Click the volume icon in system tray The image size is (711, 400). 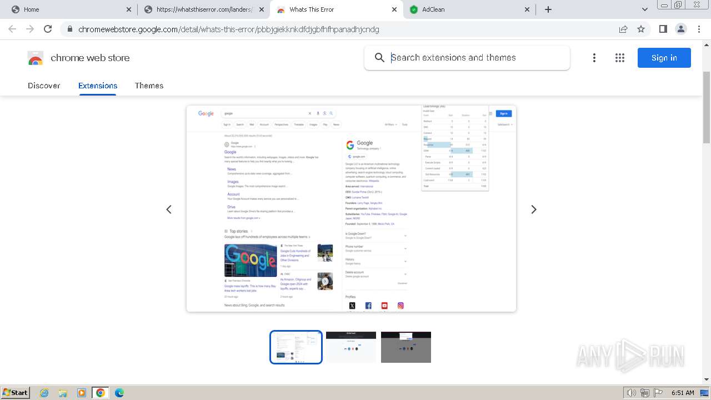[632, 393]
